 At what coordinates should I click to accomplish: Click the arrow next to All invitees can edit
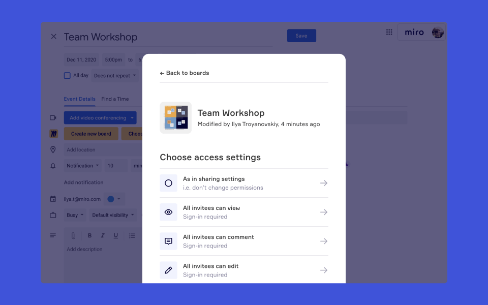324,270
